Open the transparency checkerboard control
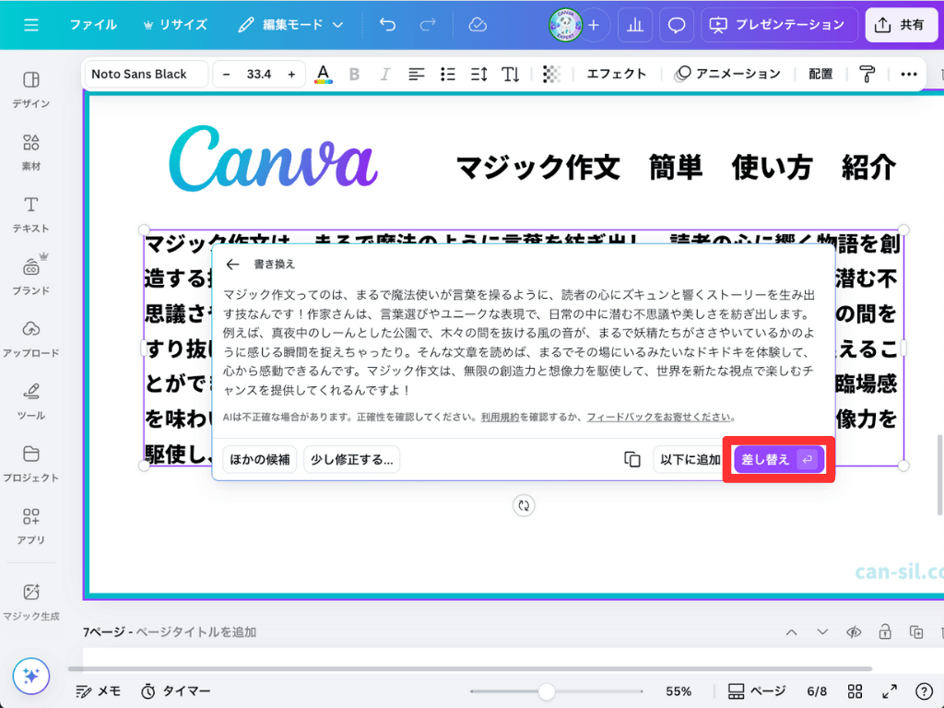 (x=551, y=74)
